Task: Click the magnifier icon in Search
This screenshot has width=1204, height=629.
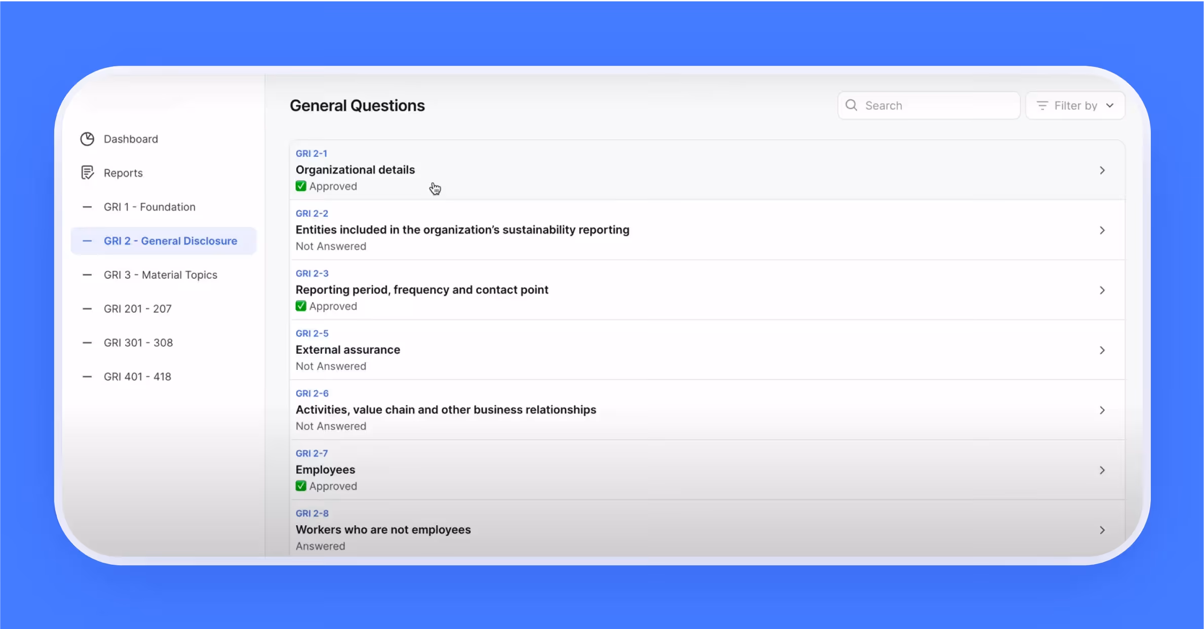Action: [x=851, y=105]
